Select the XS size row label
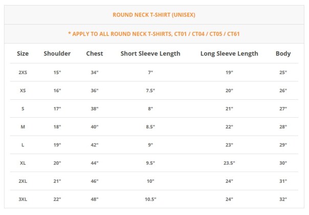The image size is (309, 215). (x=23, y=91)
